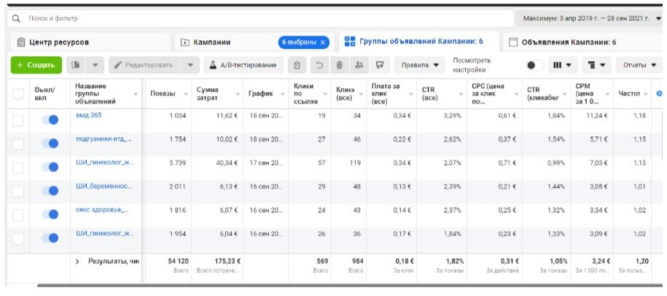Click 'Клики по ссылке' column header
The height and width of the screenshot is (296, 667).
[309, 93]
